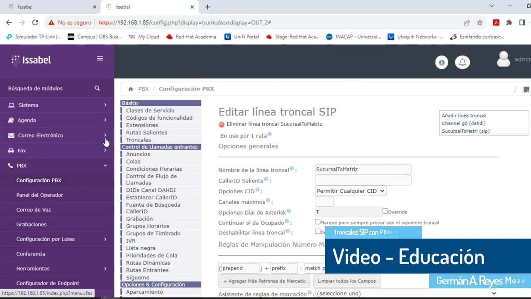Viewport: 531px width, 299px height.
Task: Click help icon beside Opciones CID
Action: point(257,190)
